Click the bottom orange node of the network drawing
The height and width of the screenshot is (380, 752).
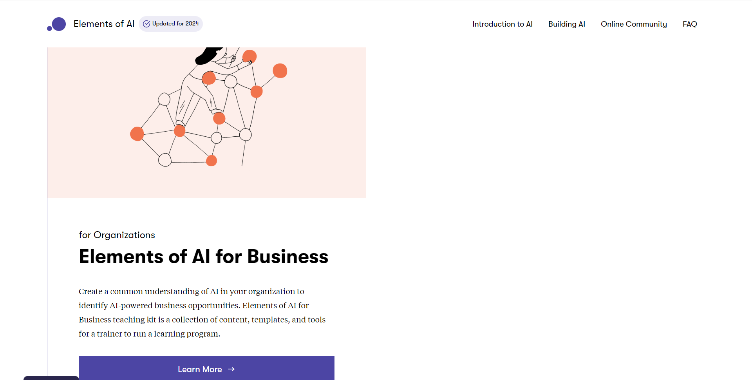point(211,161)
